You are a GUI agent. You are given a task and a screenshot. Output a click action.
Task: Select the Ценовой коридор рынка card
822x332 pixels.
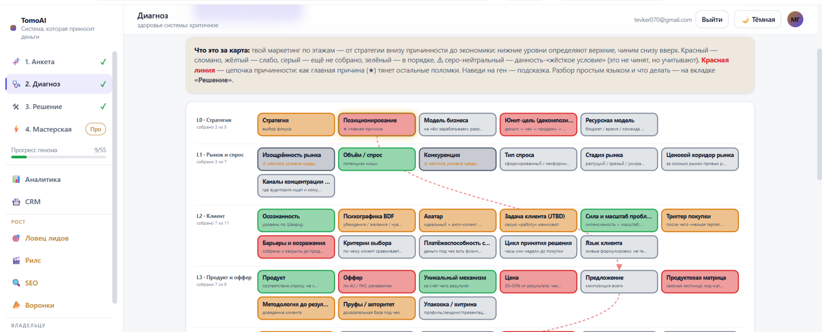click(700, 159)
